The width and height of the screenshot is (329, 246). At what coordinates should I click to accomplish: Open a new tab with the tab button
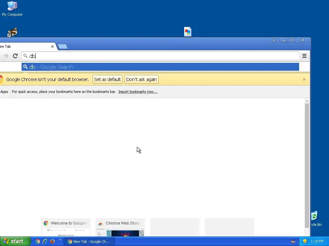[63, 46]
